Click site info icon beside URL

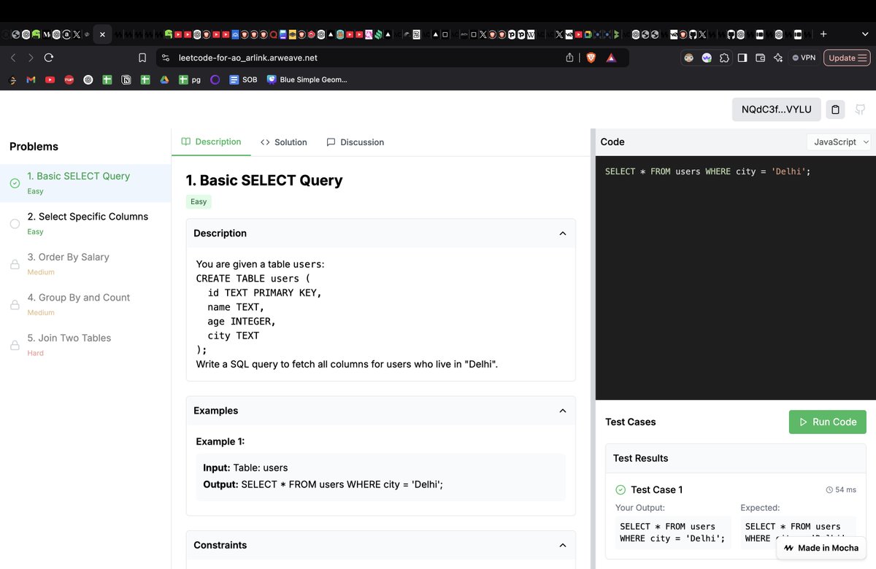pos(165,58)
